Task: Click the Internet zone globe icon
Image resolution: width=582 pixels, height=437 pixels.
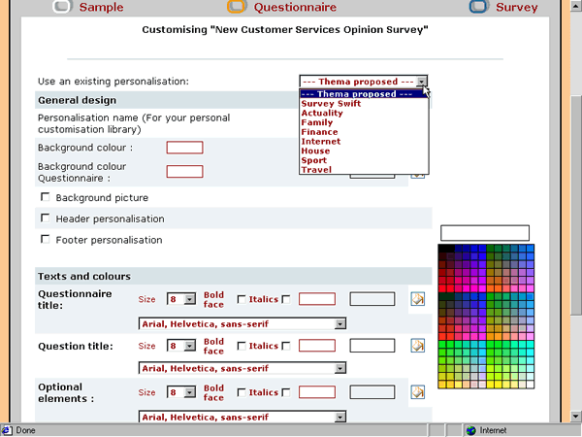Action: click(x=471, y=430)
